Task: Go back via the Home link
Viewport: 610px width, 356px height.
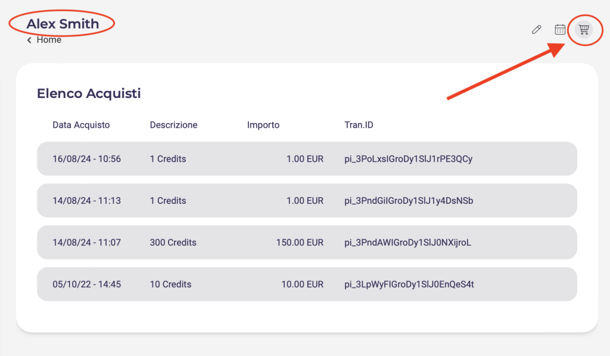Action: pos(49,40)
